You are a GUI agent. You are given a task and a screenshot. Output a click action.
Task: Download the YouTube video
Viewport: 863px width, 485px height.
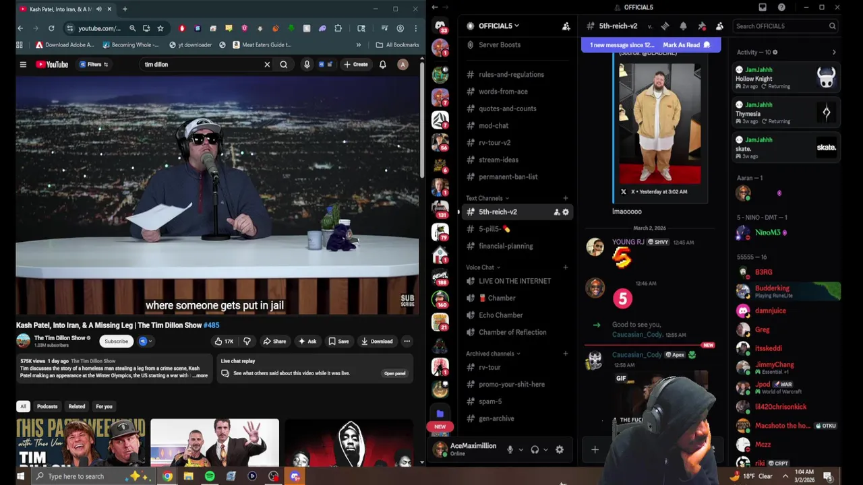click(x=376, y=342)
